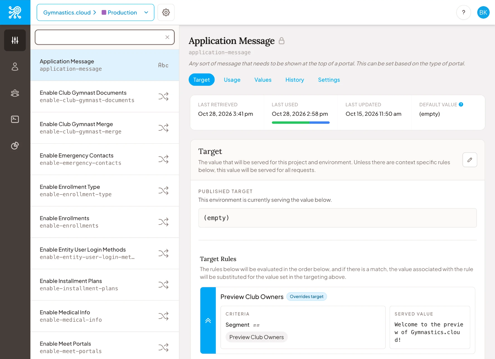Open the BK user avatar menu
495x359 pixels.
pos(483,13)
